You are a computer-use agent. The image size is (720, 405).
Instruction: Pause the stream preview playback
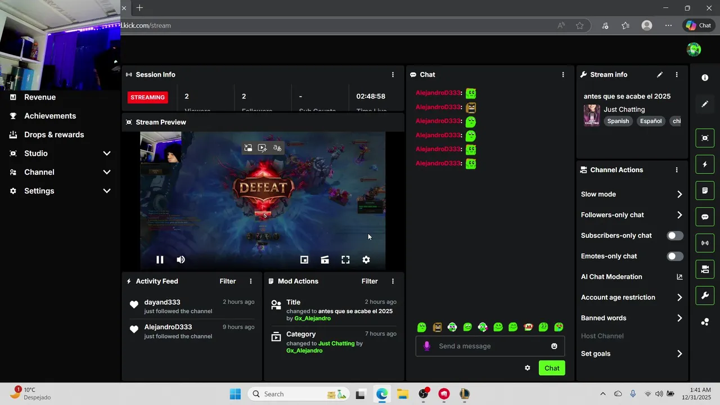click(160, 259)
